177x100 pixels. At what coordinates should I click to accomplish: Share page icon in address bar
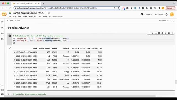pyautogui.click(x=114, y=8)
